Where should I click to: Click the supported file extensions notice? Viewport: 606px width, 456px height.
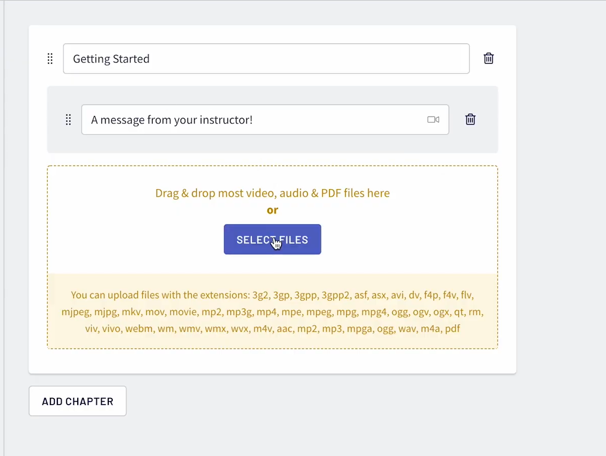pyautogui.click(x=272, y=312)
